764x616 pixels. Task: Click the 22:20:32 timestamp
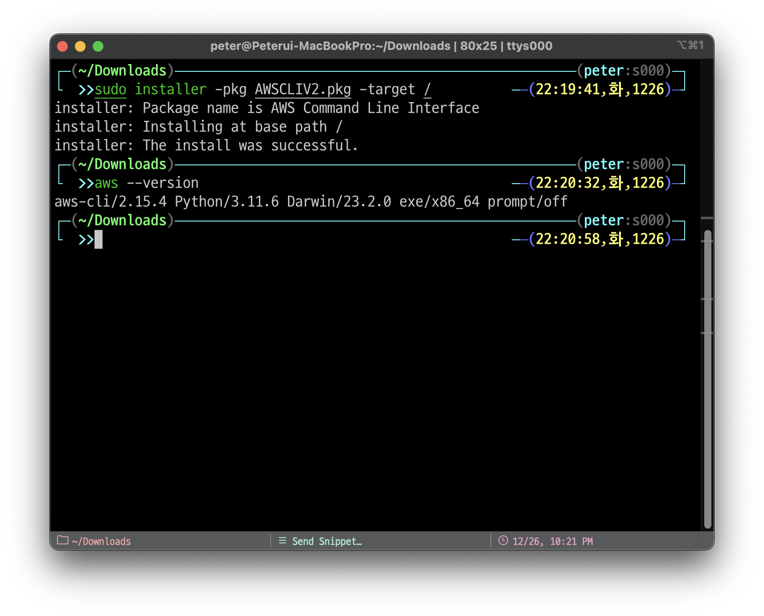pos(568,183)
